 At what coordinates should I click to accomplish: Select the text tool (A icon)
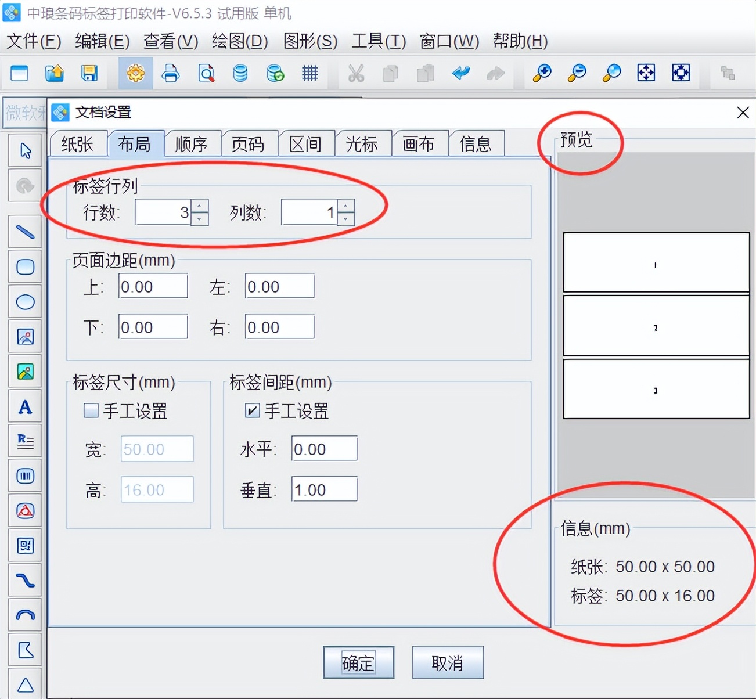tap(25, 406)
